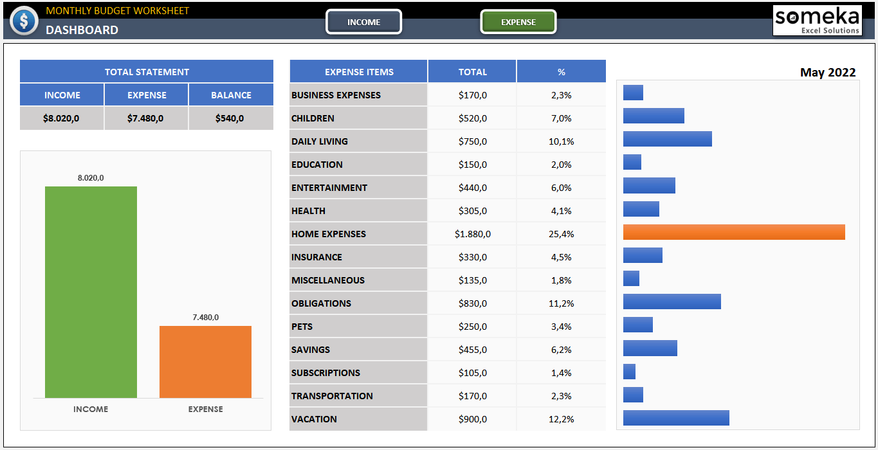Viewport: 878px width, 450px height.
Task: Click the Obligations horizontal bar in chart
Action: [672, 301]
